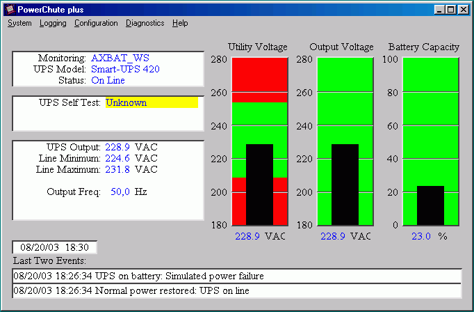
Task: Click the 228.9 VAC reading under Output Voltage
Action: point(345,236)
